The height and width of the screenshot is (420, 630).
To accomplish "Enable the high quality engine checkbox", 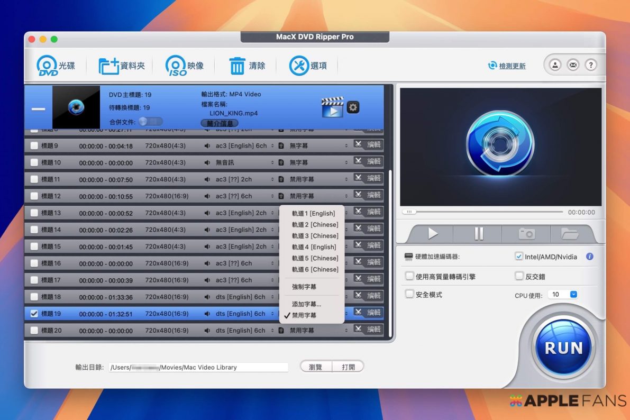I will click(409, 276).
